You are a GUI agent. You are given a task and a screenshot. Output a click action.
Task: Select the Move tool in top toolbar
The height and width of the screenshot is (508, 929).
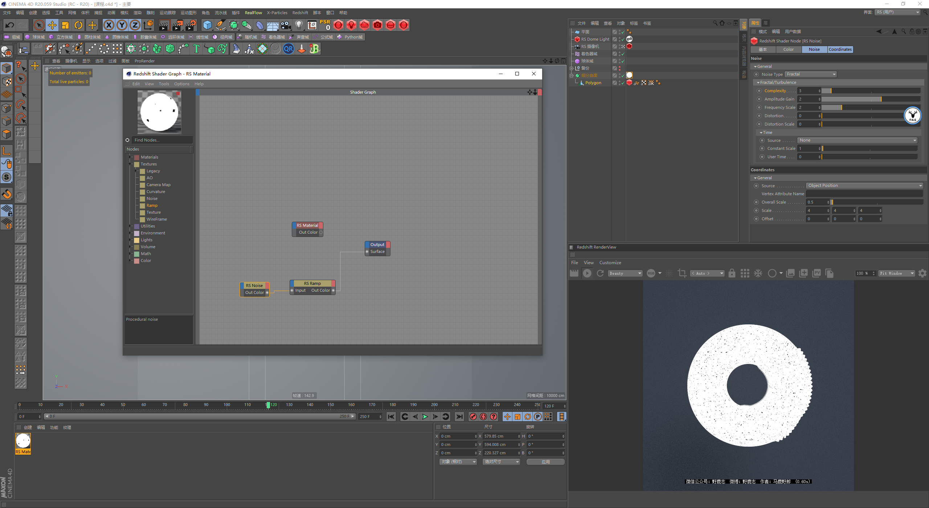click(52, 25)
